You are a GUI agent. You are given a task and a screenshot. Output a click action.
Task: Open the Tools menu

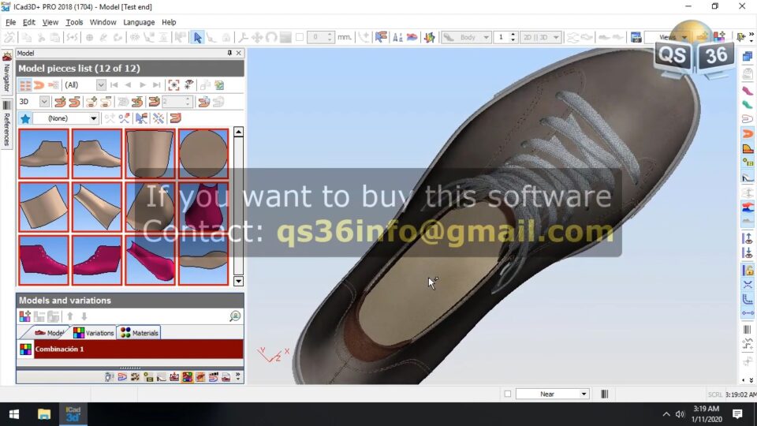(x=74, y=22)
